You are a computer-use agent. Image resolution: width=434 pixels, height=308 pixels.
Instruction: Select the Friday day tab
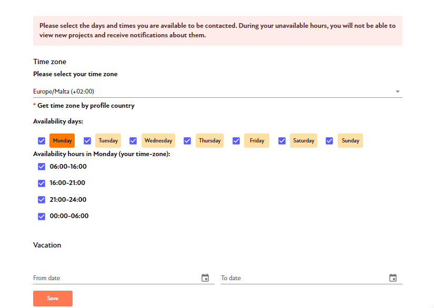pyautogui.click(x=257, y=140)
